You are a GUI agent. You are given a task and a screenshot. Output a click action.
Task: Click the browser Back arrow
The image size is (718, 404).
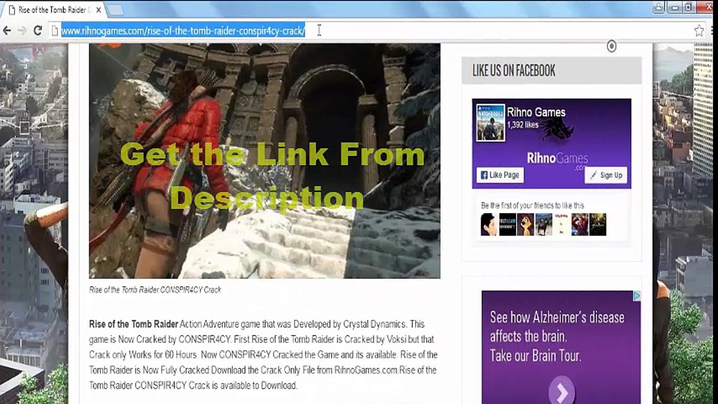tap(7, 31)
